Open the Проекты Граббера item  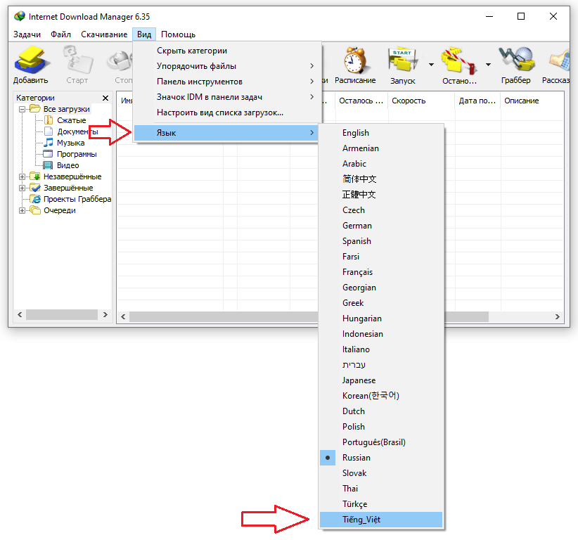[77, 199]
